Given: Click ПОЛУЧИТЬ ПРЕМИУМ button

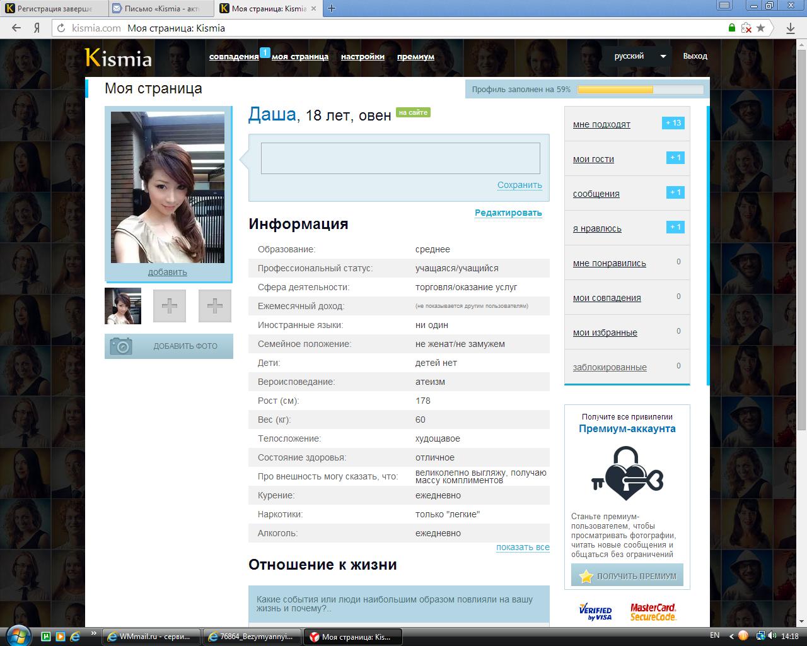Looking at the screenshot, I should click(627, 576).
